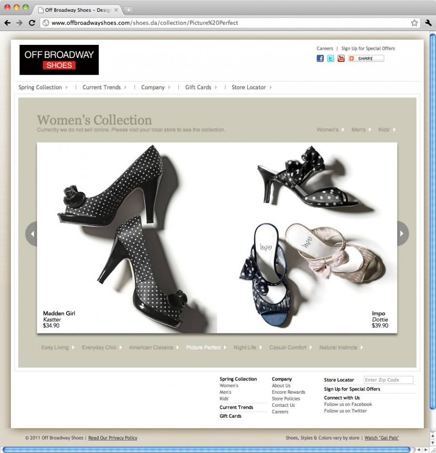Select Natural Instincts category
The image size is (436, 453).
(x=338, y=347)
